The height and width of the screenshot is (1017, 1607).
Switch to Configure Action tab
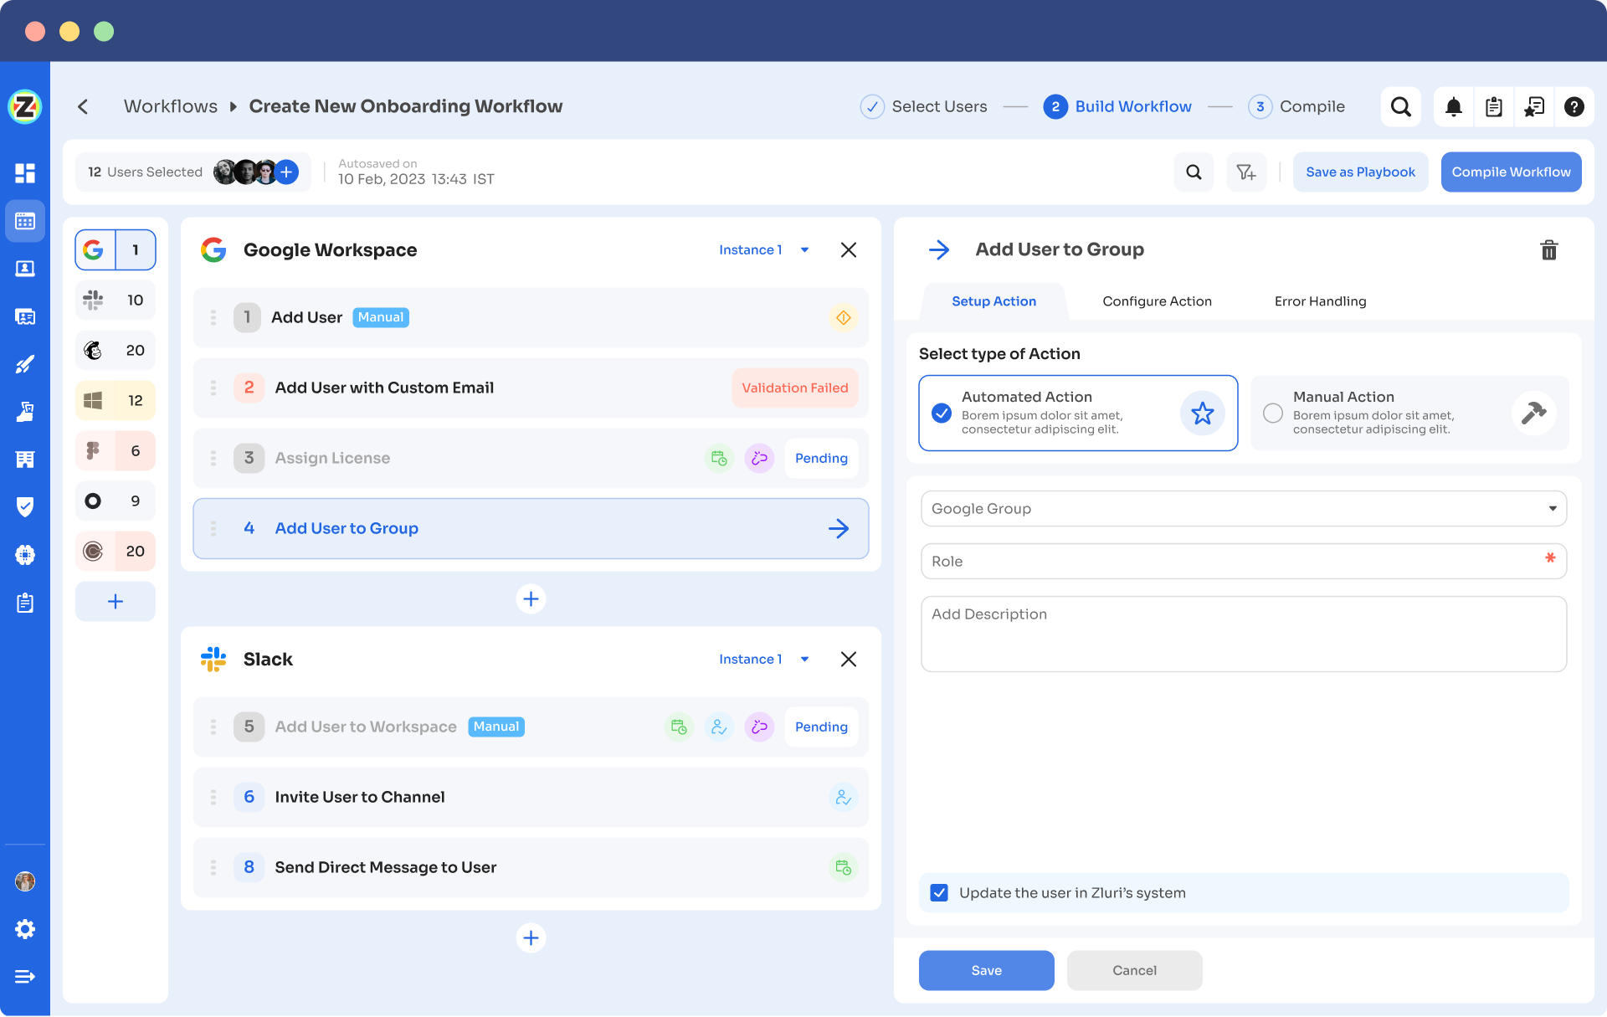[1156, 301]
